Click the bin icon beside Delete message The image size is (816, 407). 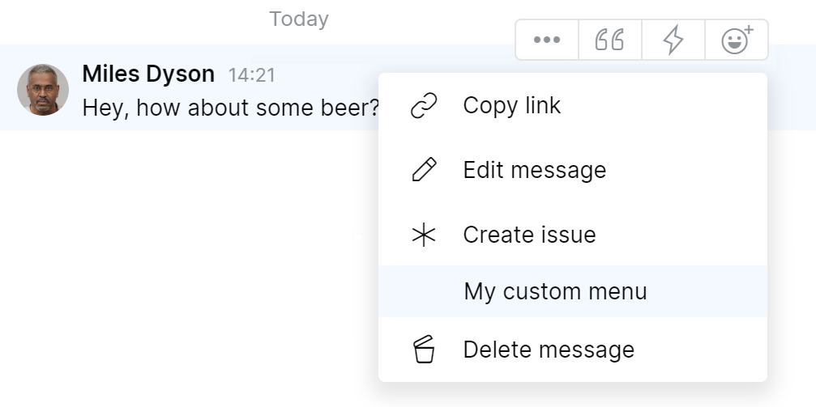coord(424,350)
